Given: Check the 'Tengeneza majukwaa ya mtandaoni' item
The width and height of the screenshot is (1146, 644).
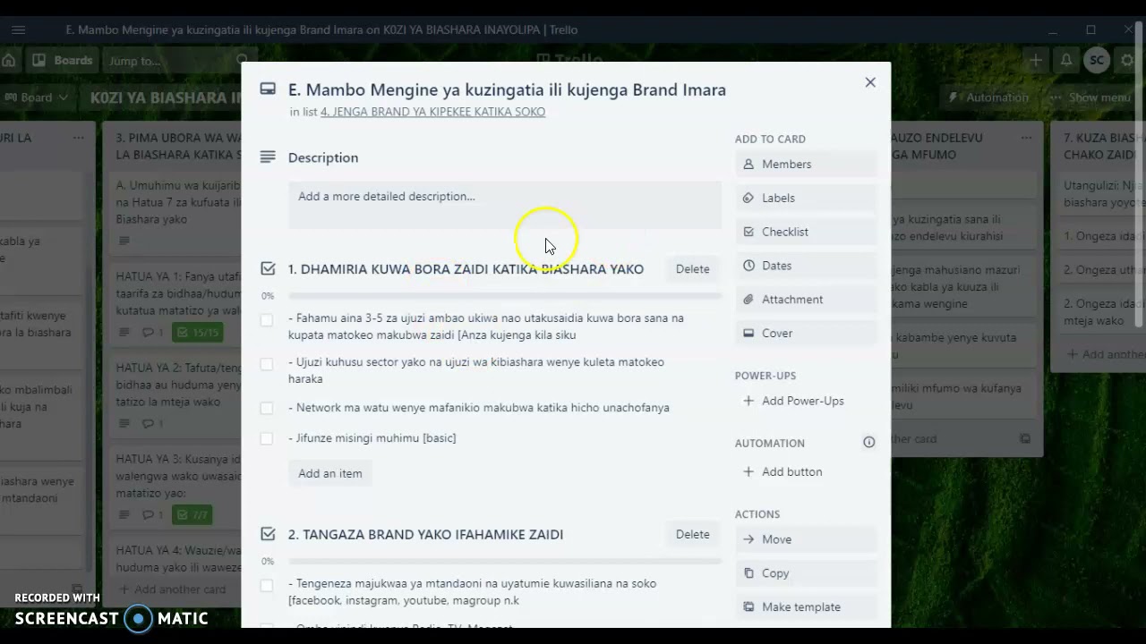Looking at the screenshot, I should tap(267, 585).
